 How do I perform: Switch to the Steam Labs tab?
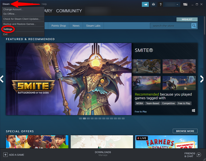tap(93, 26)
